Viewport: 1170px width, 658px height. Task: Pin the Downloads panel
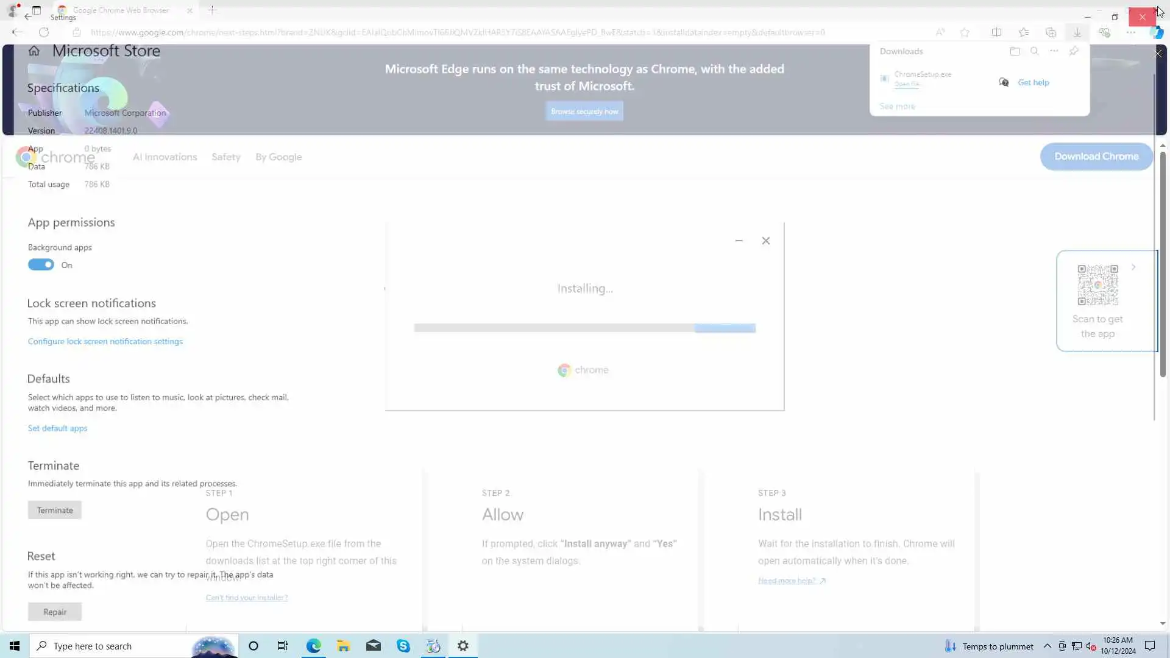(1074, 51)
